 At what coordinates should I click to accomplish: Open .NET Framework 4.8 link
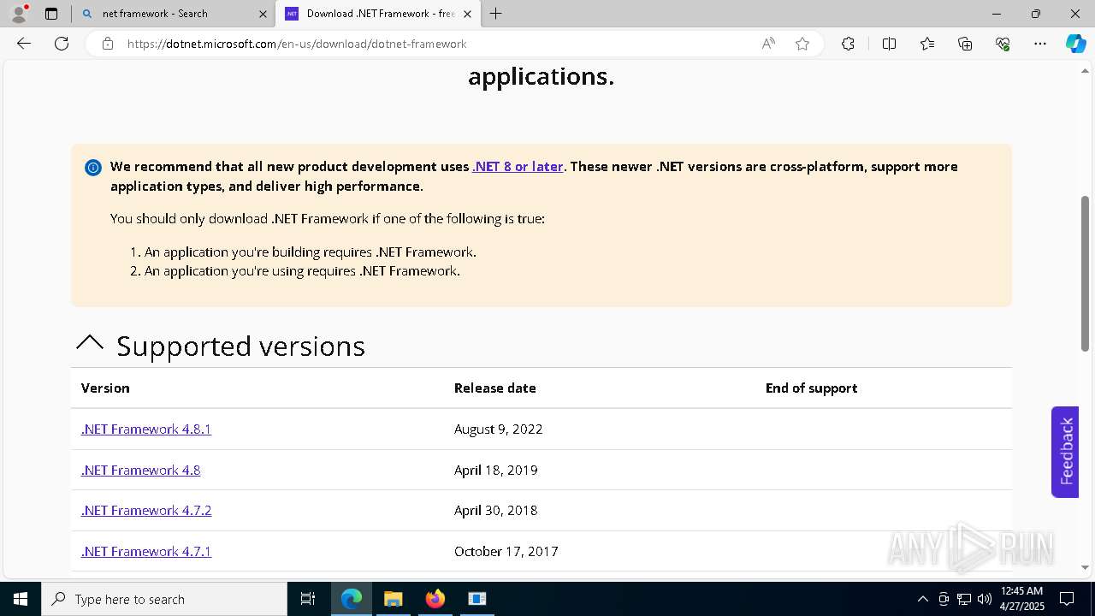pos(141,470)
